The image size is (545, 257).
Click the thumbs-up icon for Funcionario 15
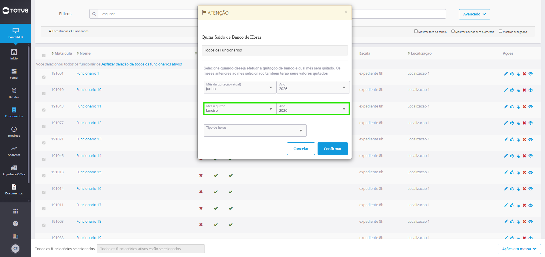click(x=512, y=172)
